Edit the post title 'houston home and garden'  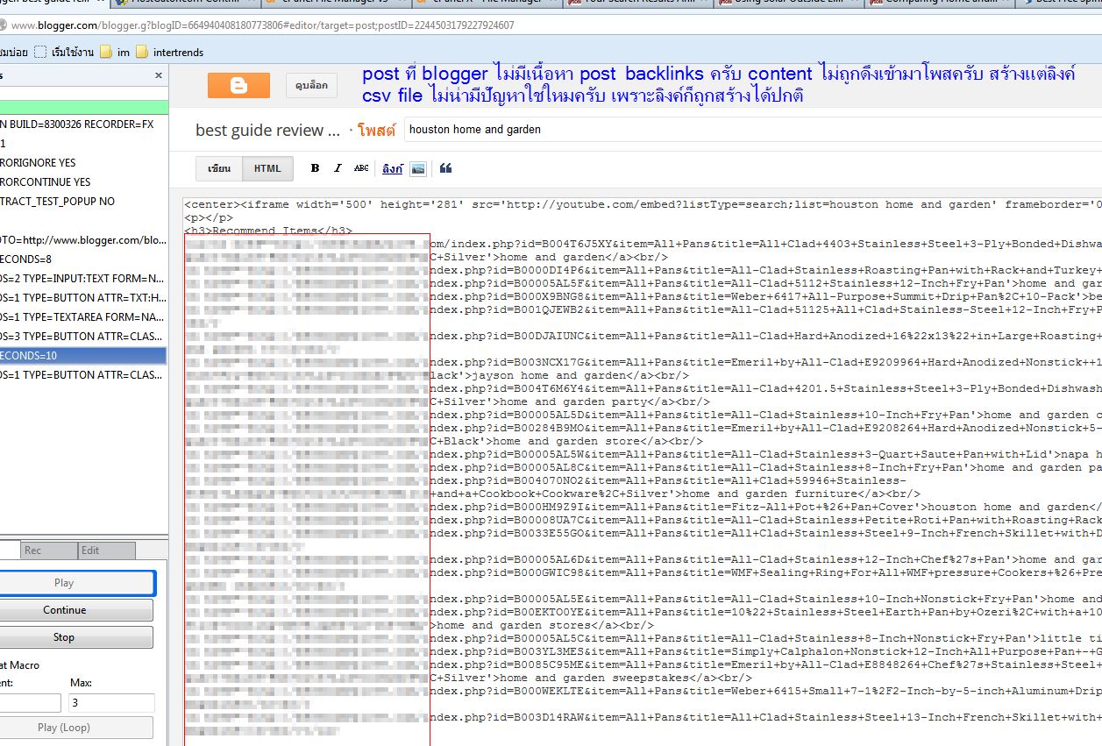(753, 129)
